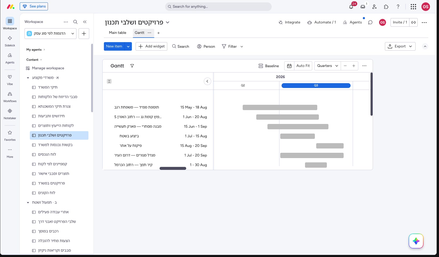Open the notifications bell

coord(351,7)
